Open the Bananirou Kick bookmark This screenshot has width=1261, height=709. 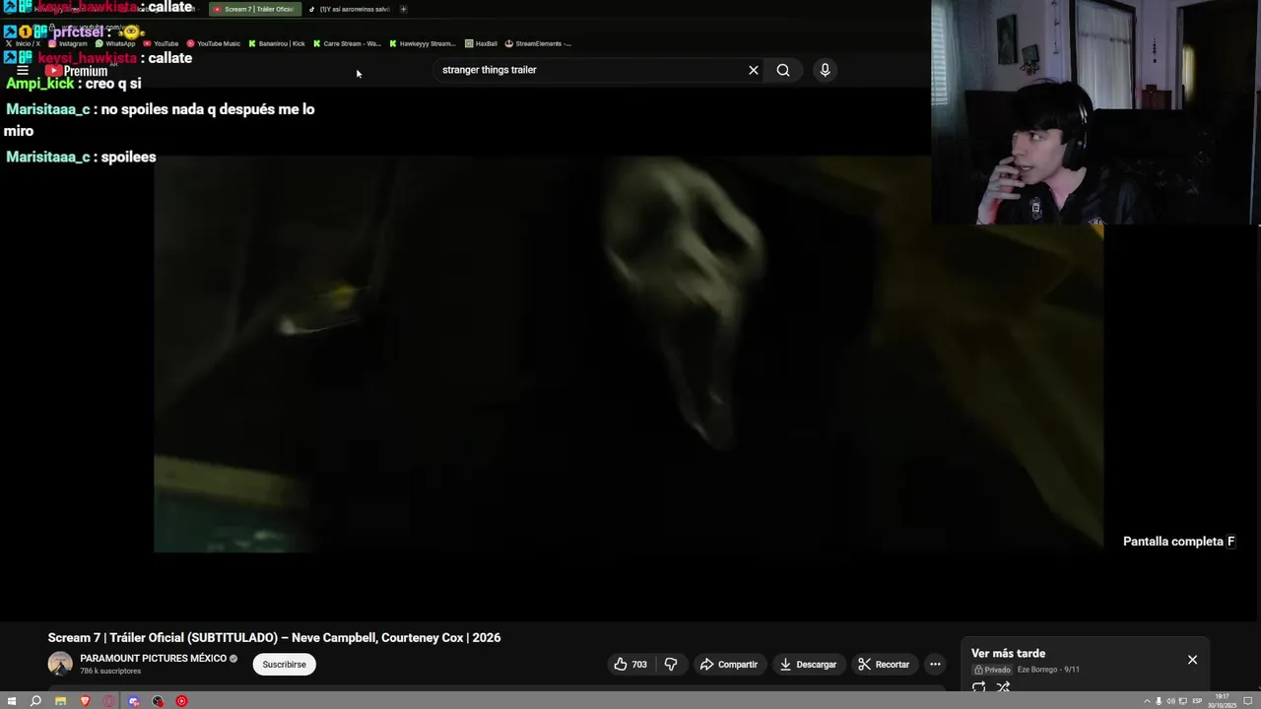coord(277,43)
